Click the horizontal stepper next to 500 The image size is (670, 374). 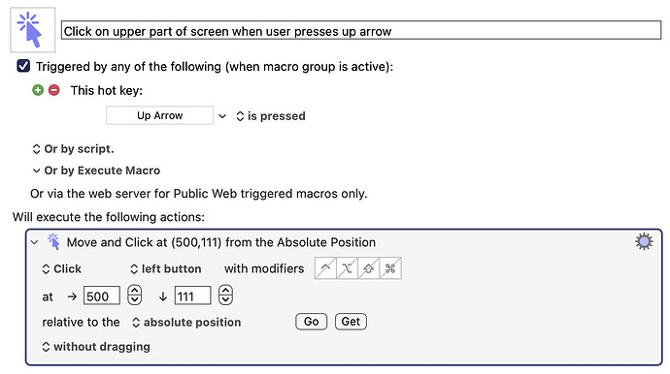coord(135,295)
